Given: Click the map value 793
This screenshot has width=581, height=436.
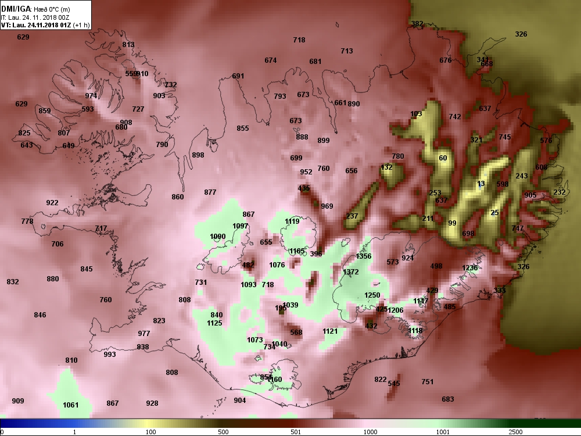Looking at the screenshot, I should (x=280, y=97).
